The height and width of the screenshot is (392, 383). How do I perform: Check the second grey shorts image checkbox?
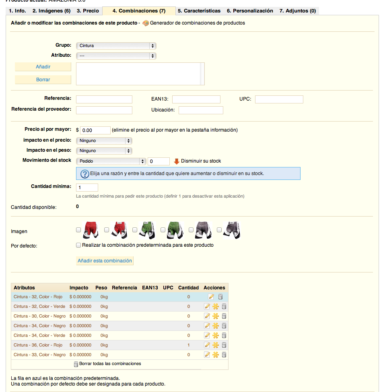(219, 230)
